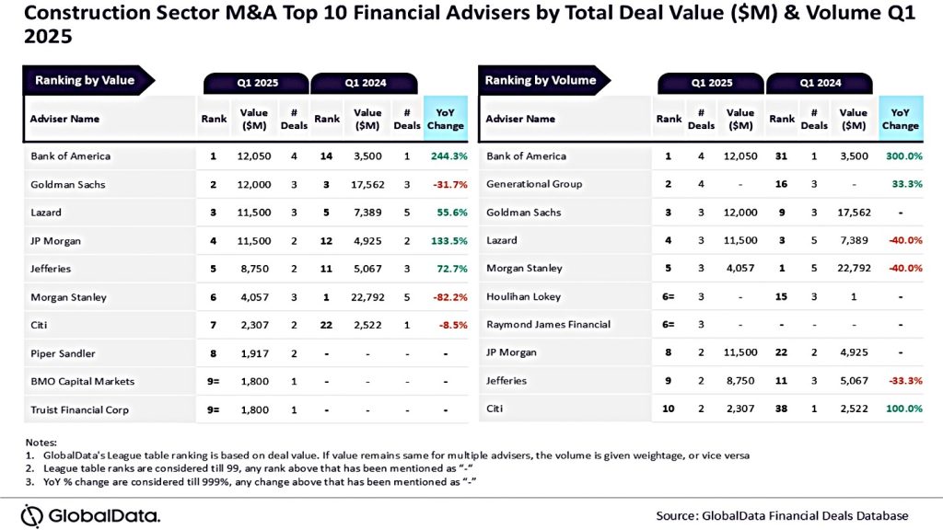Click the Q1 2024 header in volume table
The height and width of the screenshot is (530, 943).
(820, 83)
